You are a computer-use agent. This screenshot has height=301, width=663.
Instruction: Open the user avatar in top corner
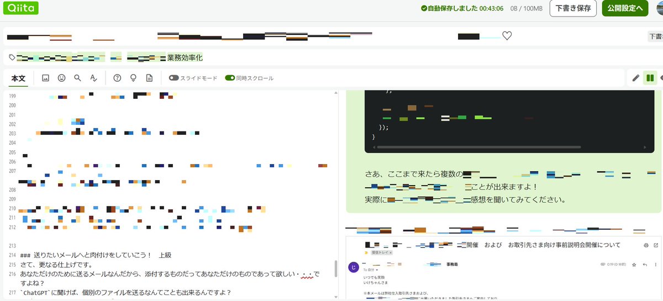(x=659, y=8)
